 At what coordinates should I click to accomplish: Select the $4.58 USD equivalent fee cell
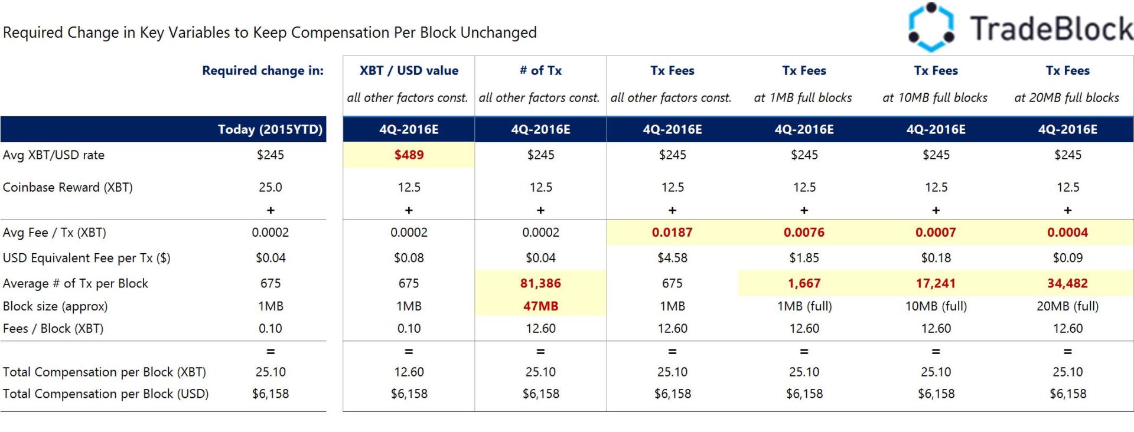click(x=672, y=258)
